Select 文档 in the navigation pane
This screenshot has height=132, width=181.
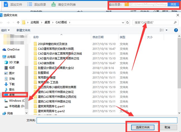9,79
